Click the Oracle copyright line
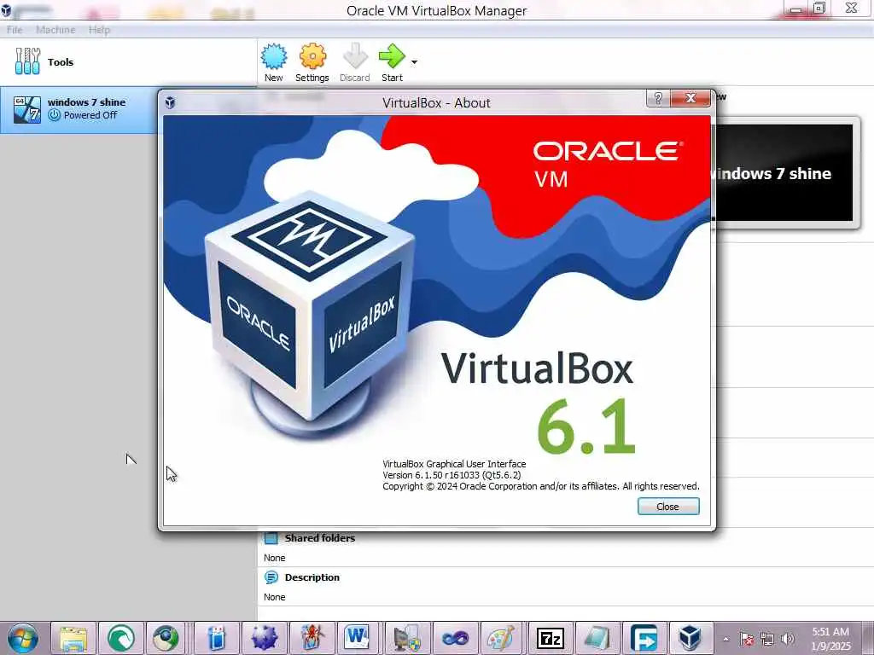Image resolution: width=874 pixels, height=655 pixels. click(540, 486)
